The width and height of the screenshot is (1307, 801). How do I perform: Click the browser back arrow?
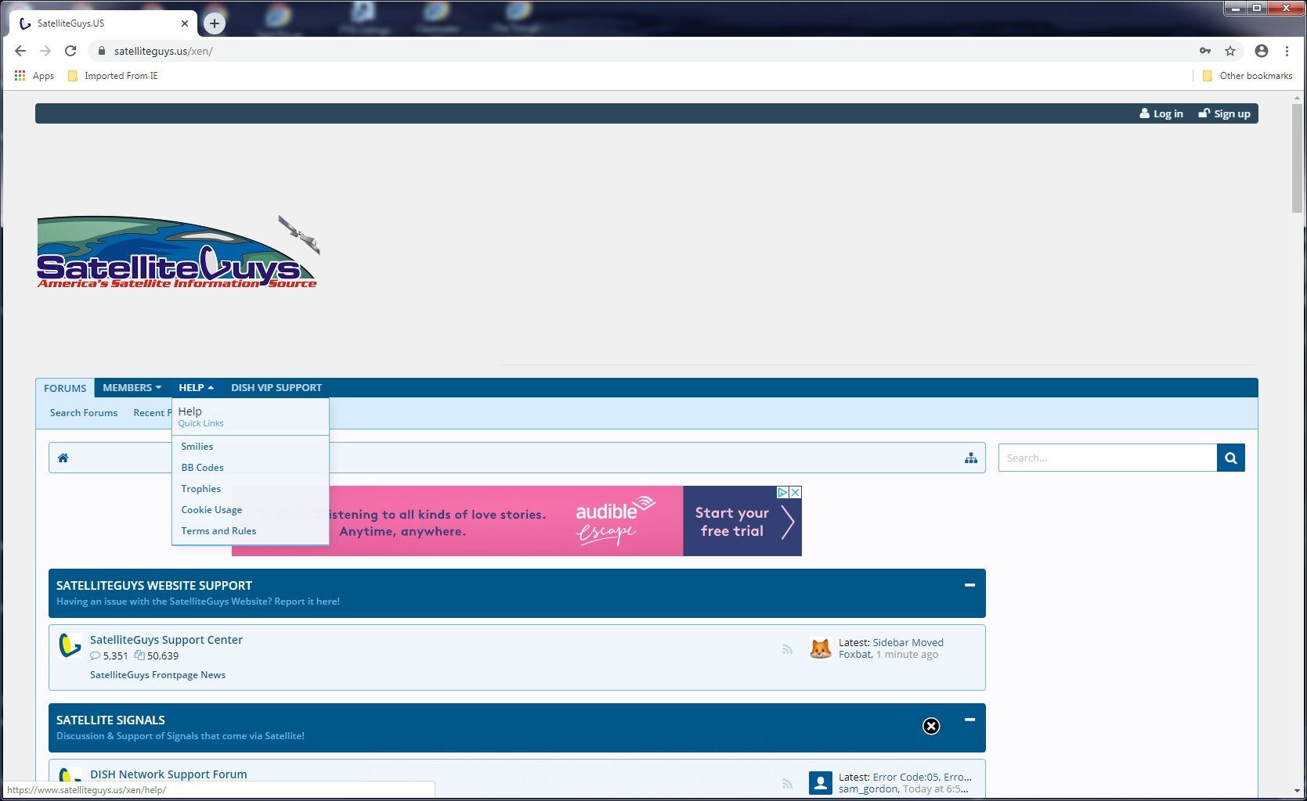20,51
